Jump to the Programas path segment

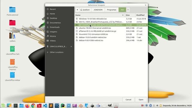click(x=112, y=10)
